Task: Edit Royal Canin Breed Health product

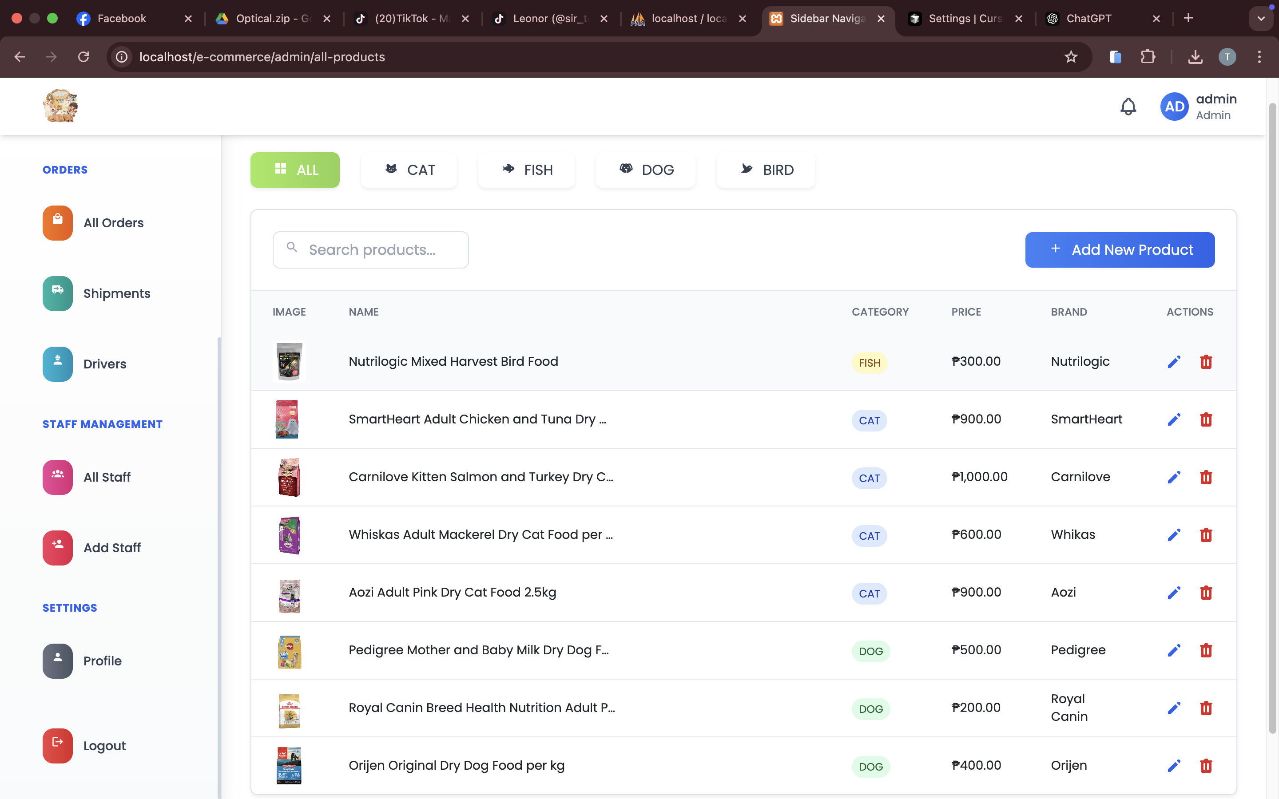Action: tap(1174, 708)
